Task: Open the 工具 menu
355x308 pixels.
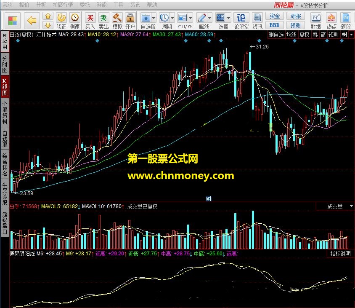Action: 118,5
